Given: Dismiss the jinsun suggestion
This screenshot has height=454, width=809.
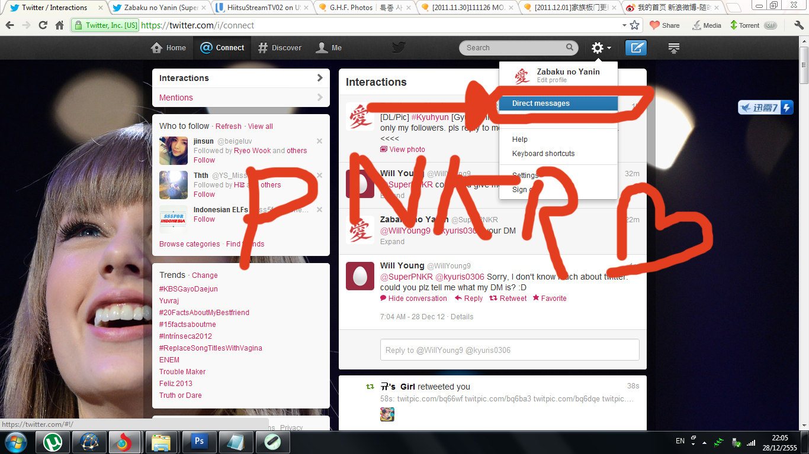Looking at the screenshot, I should tap(320, 141).
